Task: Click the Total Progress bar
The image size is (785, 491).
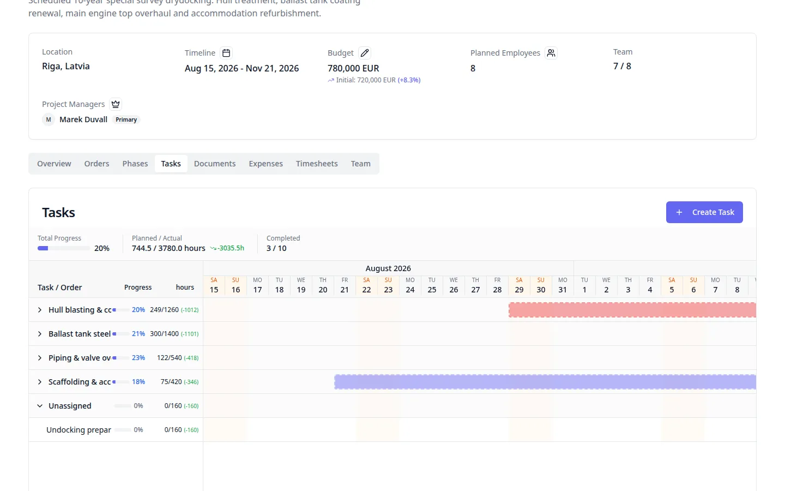Action: (x=64, y=248)
